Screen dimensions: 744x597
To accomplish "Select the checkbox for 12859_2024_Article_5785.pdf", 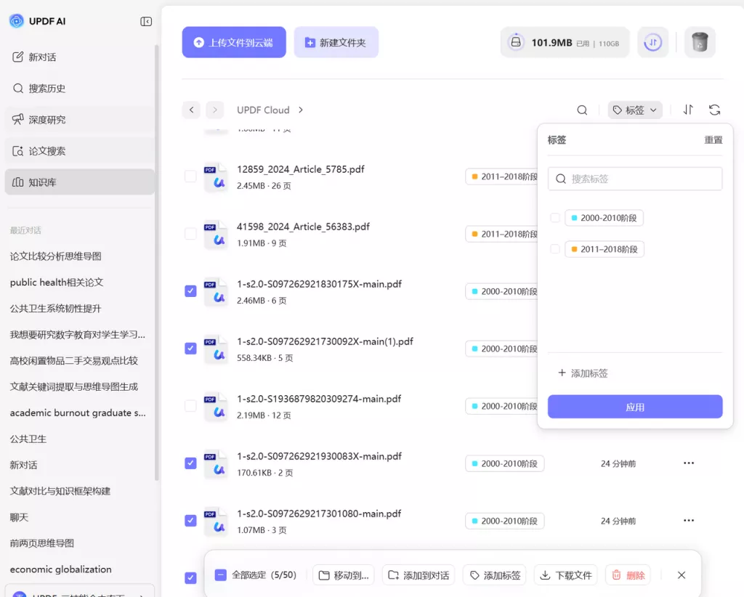I will [190, 176].
